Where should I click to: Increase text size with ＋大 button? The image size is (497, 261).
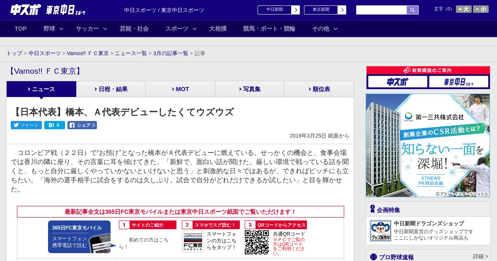(x=464, y=9)
